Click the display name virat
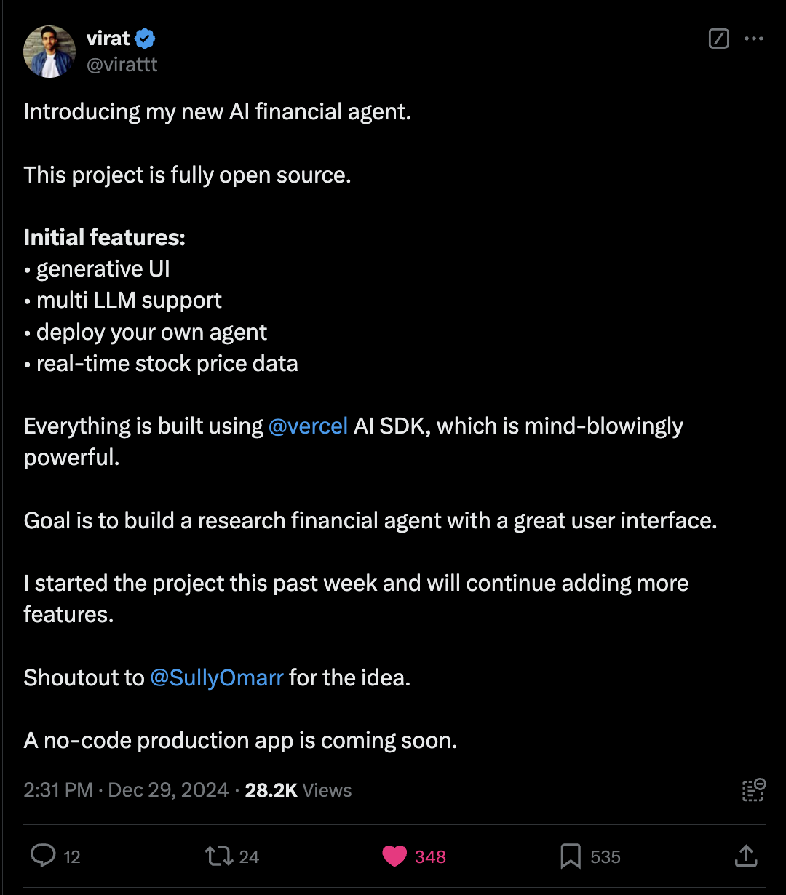This screenshot has width=786, height=895. 108,39
